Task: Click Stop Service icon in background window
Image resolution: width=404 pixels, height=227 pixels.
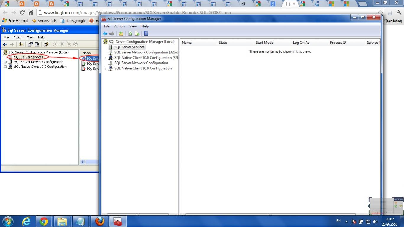Action: pyautogui.click(x=69, y=44)
